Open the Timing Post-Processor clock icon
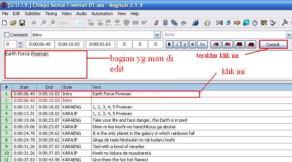Viewport: 292px width, 162px height. tap(255, 23)
